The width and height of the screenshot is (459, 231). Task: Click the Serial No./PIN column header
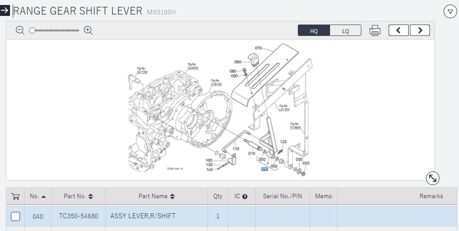tap(282, 196)
